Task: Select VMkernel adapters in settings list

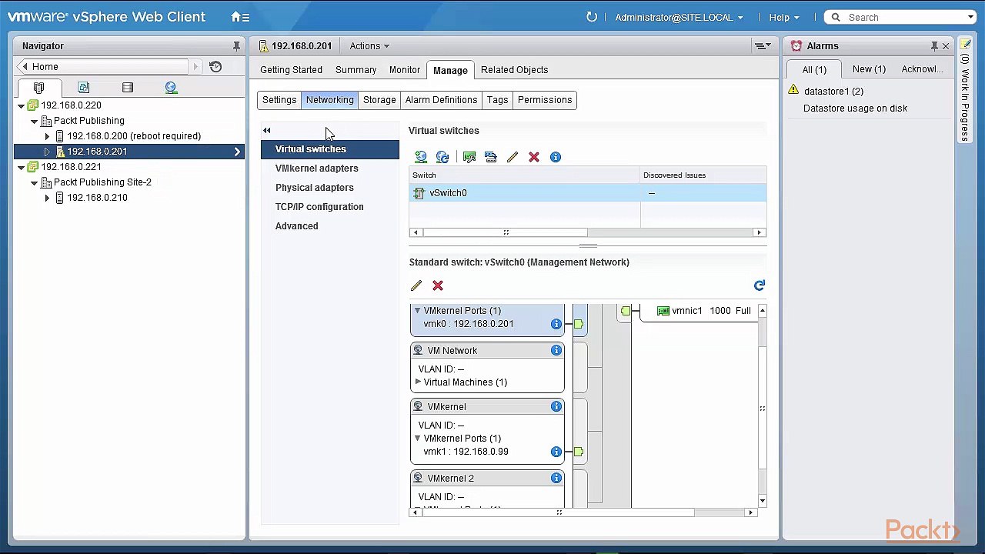Action: click(330, 169)
